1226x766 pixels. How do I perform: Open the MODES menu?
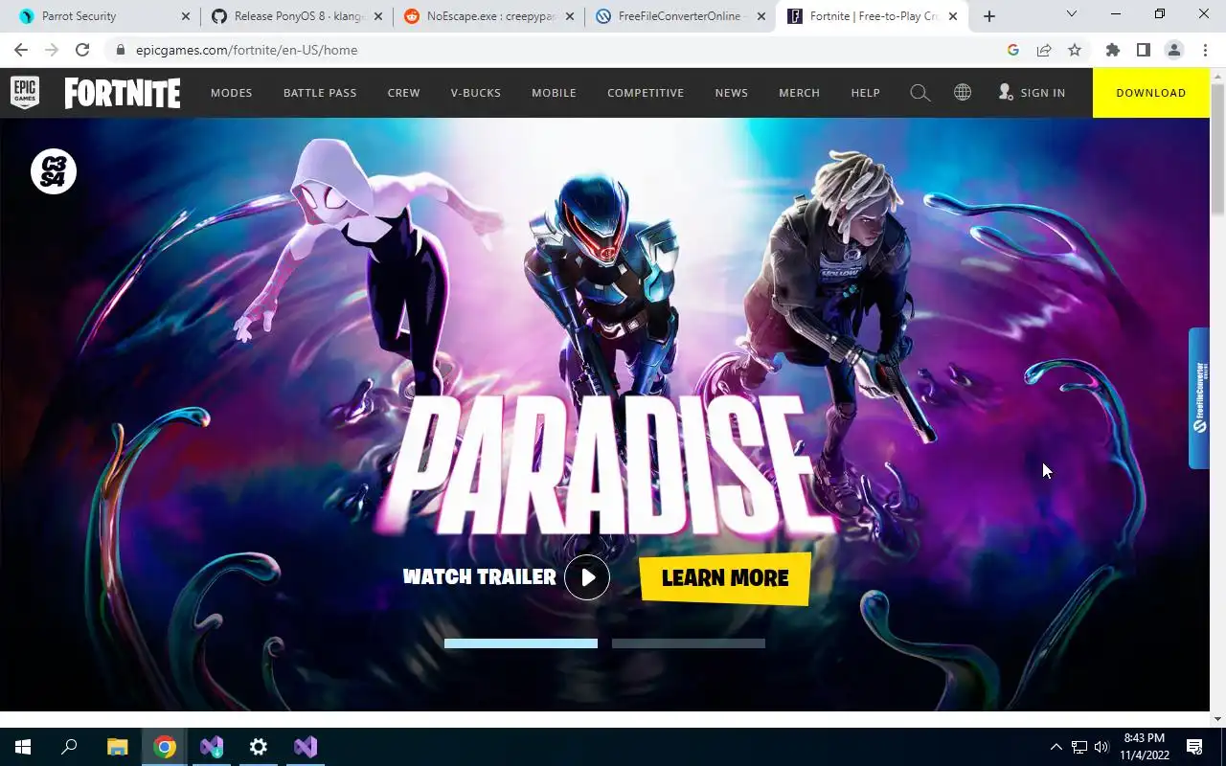[232, 93]
